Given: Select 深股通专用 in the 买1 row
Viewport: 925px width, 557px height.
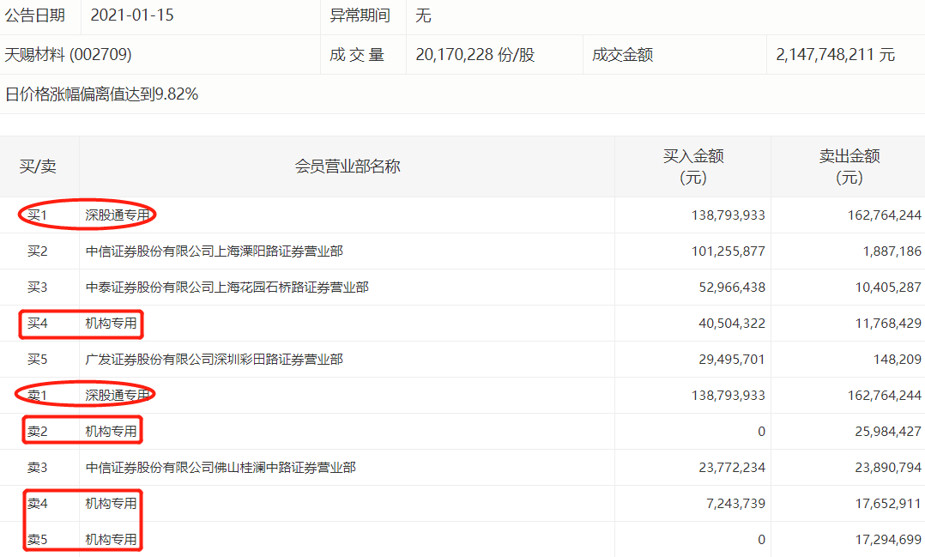Looking at the screenshot, I should [117, 215].
